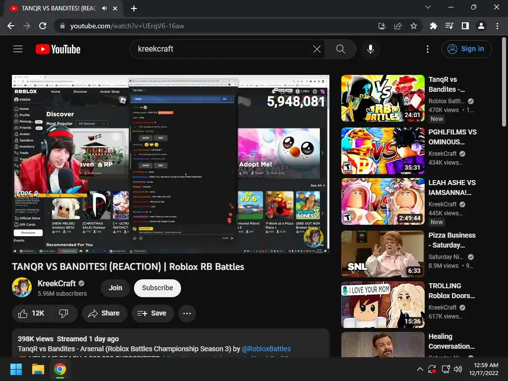Open new tab with plus button
This screenshot has width=508, height=381.
134,8
